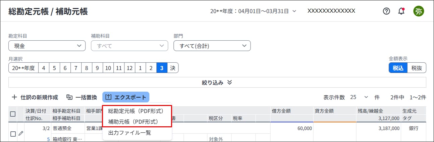Select the highlighted month 3 tab
The height and width of the screenshot is (142, 434).
point(162,68)
